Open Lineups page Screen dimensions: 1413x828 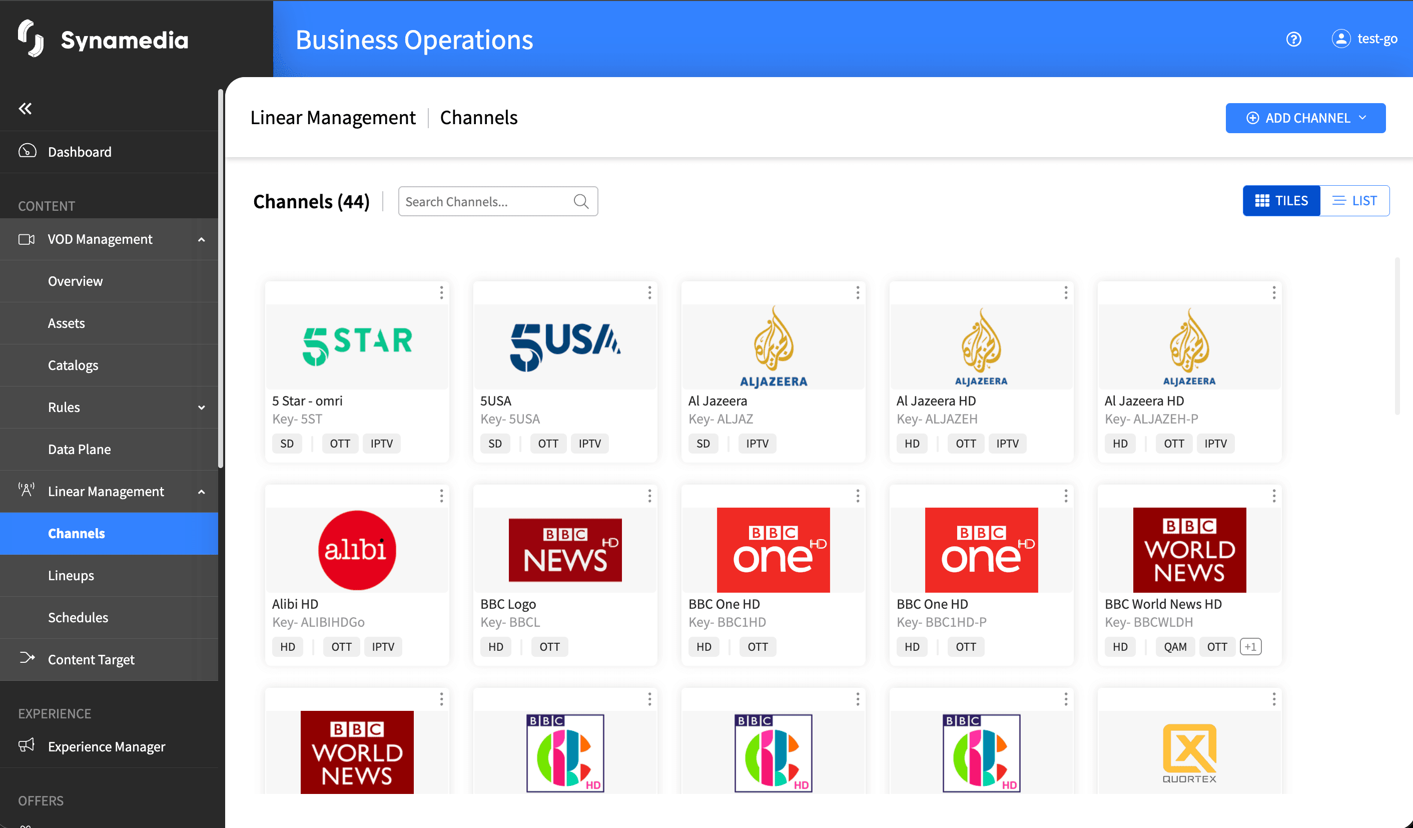(110, 576)
